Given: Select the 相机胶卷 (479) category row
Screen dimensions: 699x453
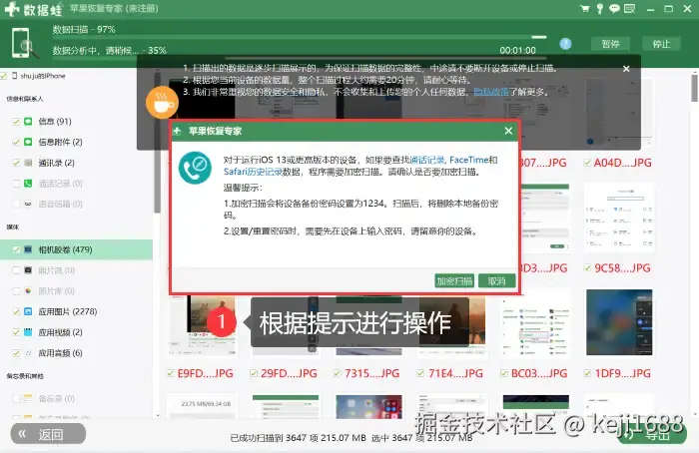Looking at the screenshot, I should coord(76,249).
